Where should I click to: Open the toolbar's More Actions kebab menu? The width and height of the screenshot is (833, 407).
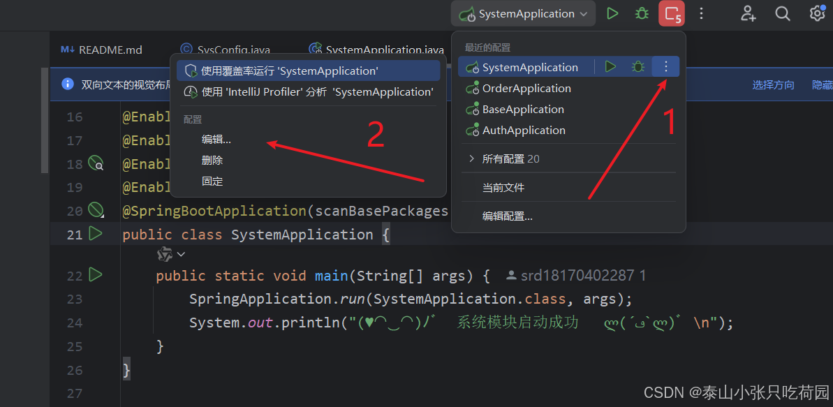click(701, 14)
